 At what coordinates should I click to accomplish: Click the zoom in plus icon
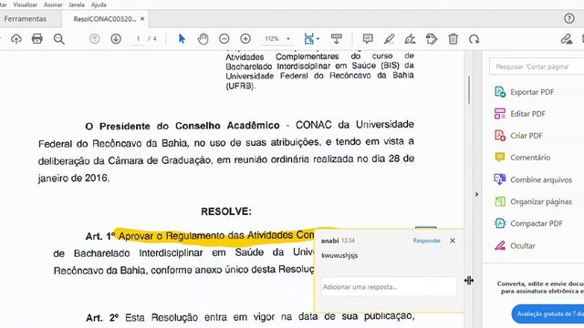[245, 38]
